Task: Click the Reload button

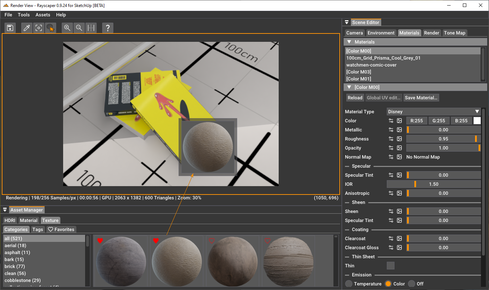Action: (355, 98)
